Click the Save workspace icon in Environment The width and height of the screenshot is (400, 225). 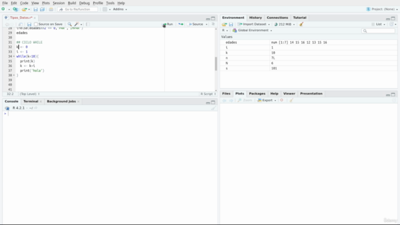point(231,24)
